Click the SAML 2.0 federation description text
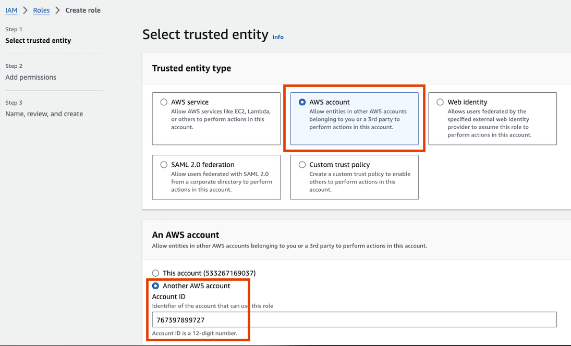The width and height of the screenshot is (571, 346). 222,182
